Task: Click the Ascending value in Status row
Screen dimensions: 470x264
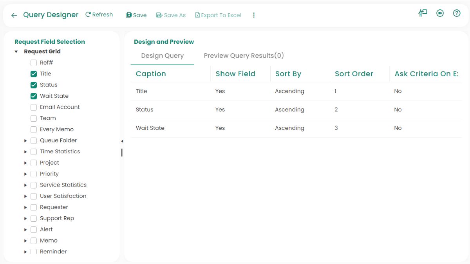Action: point(289,110)
